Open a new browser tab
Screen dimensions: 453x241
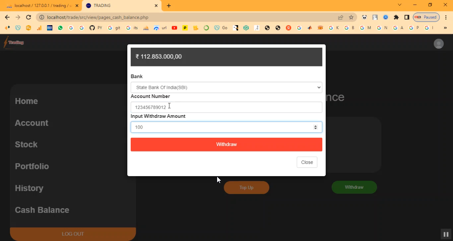point(169,6)
